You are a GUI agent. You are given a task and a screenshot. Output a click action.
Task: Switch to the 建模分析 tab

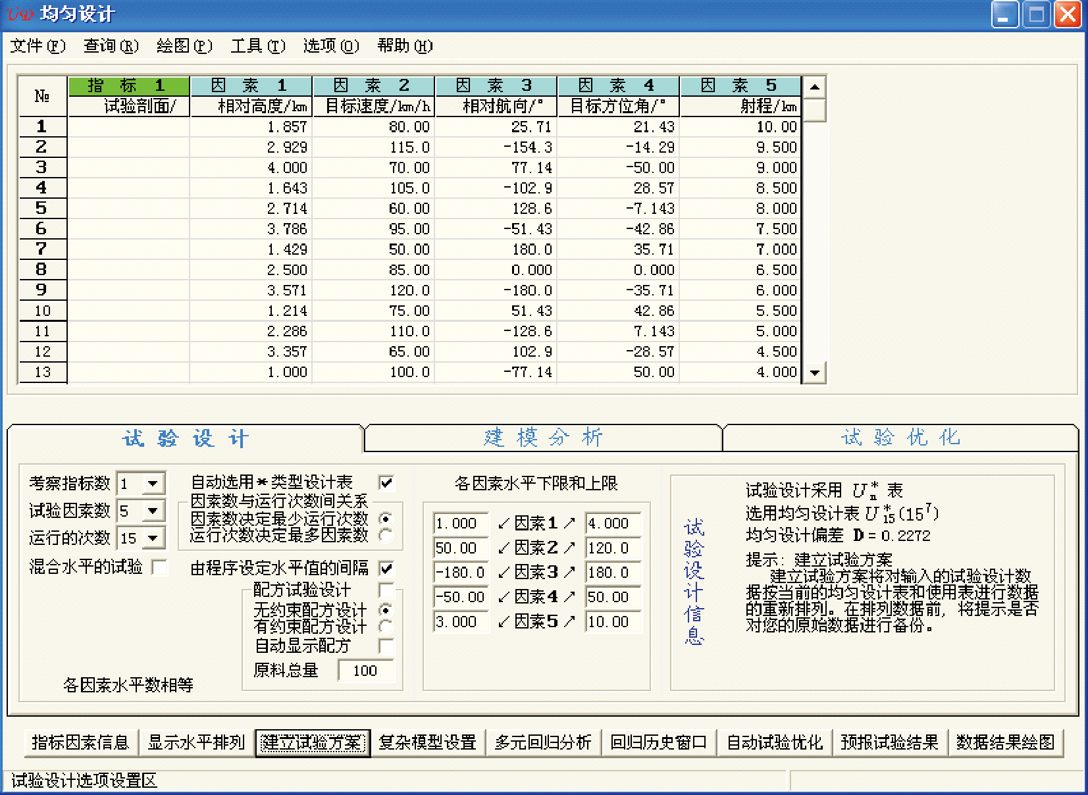(543, 438)
